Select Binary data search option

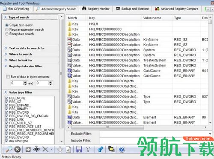7,34
